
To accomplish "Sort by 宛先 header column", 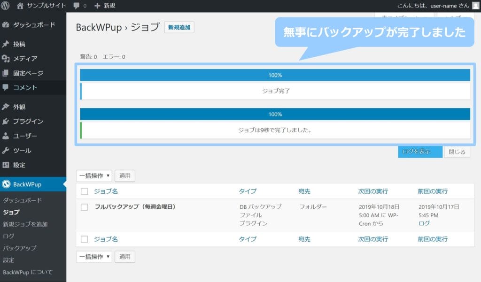I will (304, 191).
